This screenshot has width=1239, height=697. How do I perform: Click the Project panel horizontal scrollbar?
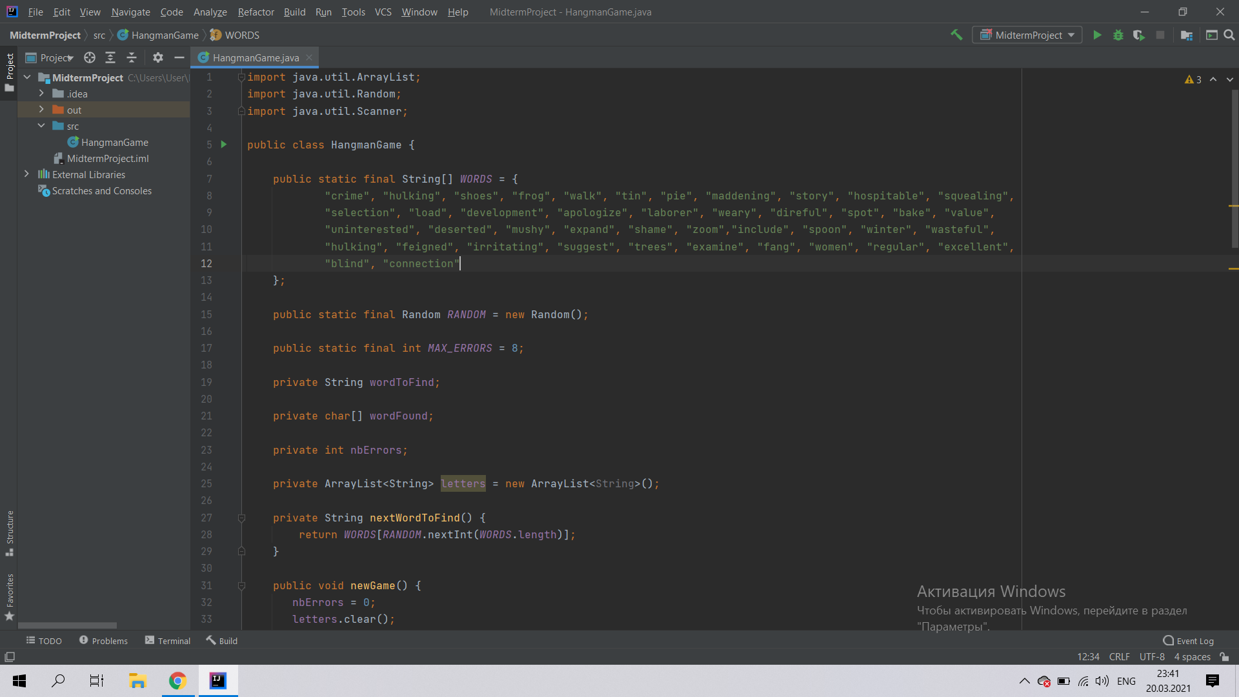[x=68, y=625]
